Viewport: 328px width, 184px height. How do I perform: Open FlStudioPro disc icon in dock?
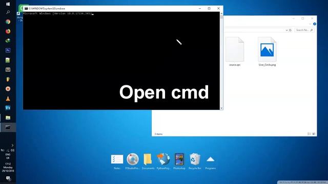click(x=133, y=162)
